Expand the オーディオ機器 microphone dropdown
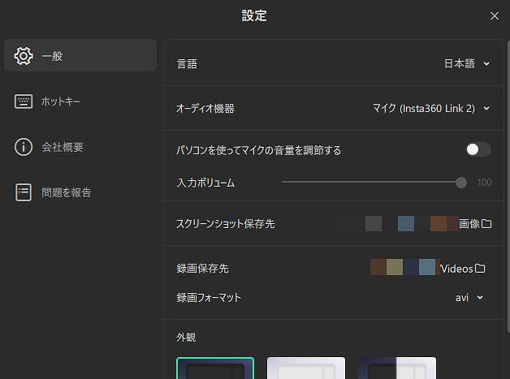This screenshot has height=379, width=510. [x=431, y=108]
